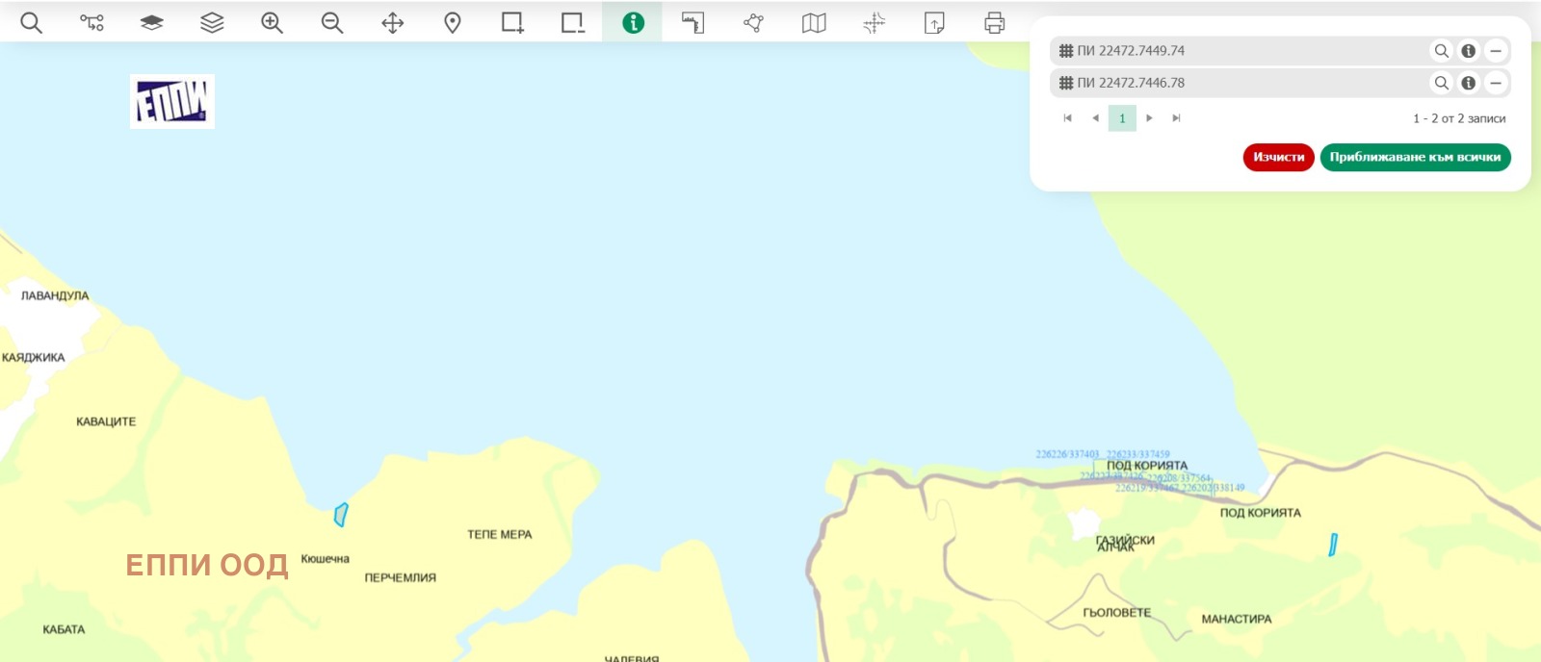Viewport: 1541px width, 662px height.
Task: Select the measure ruler tool
Action: click(692, 22)
